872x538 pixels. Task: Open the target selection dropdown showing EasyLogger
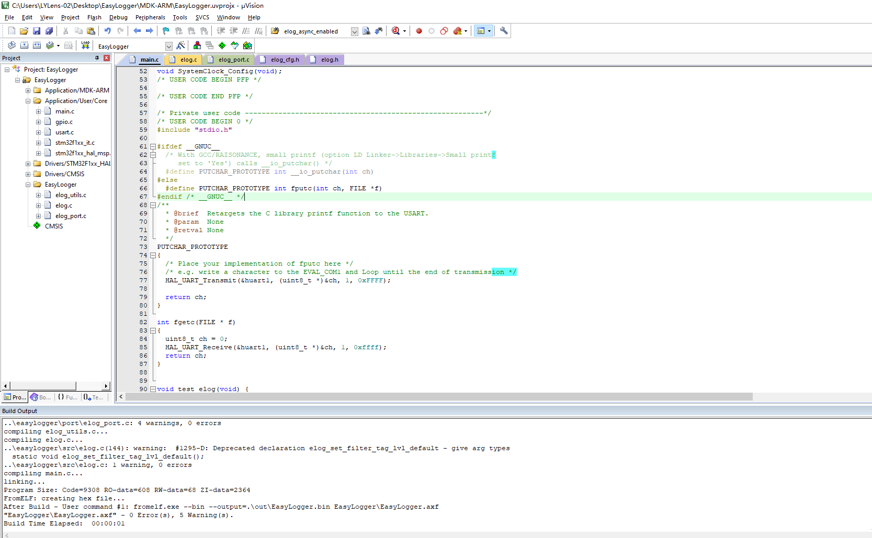point(168,46)
